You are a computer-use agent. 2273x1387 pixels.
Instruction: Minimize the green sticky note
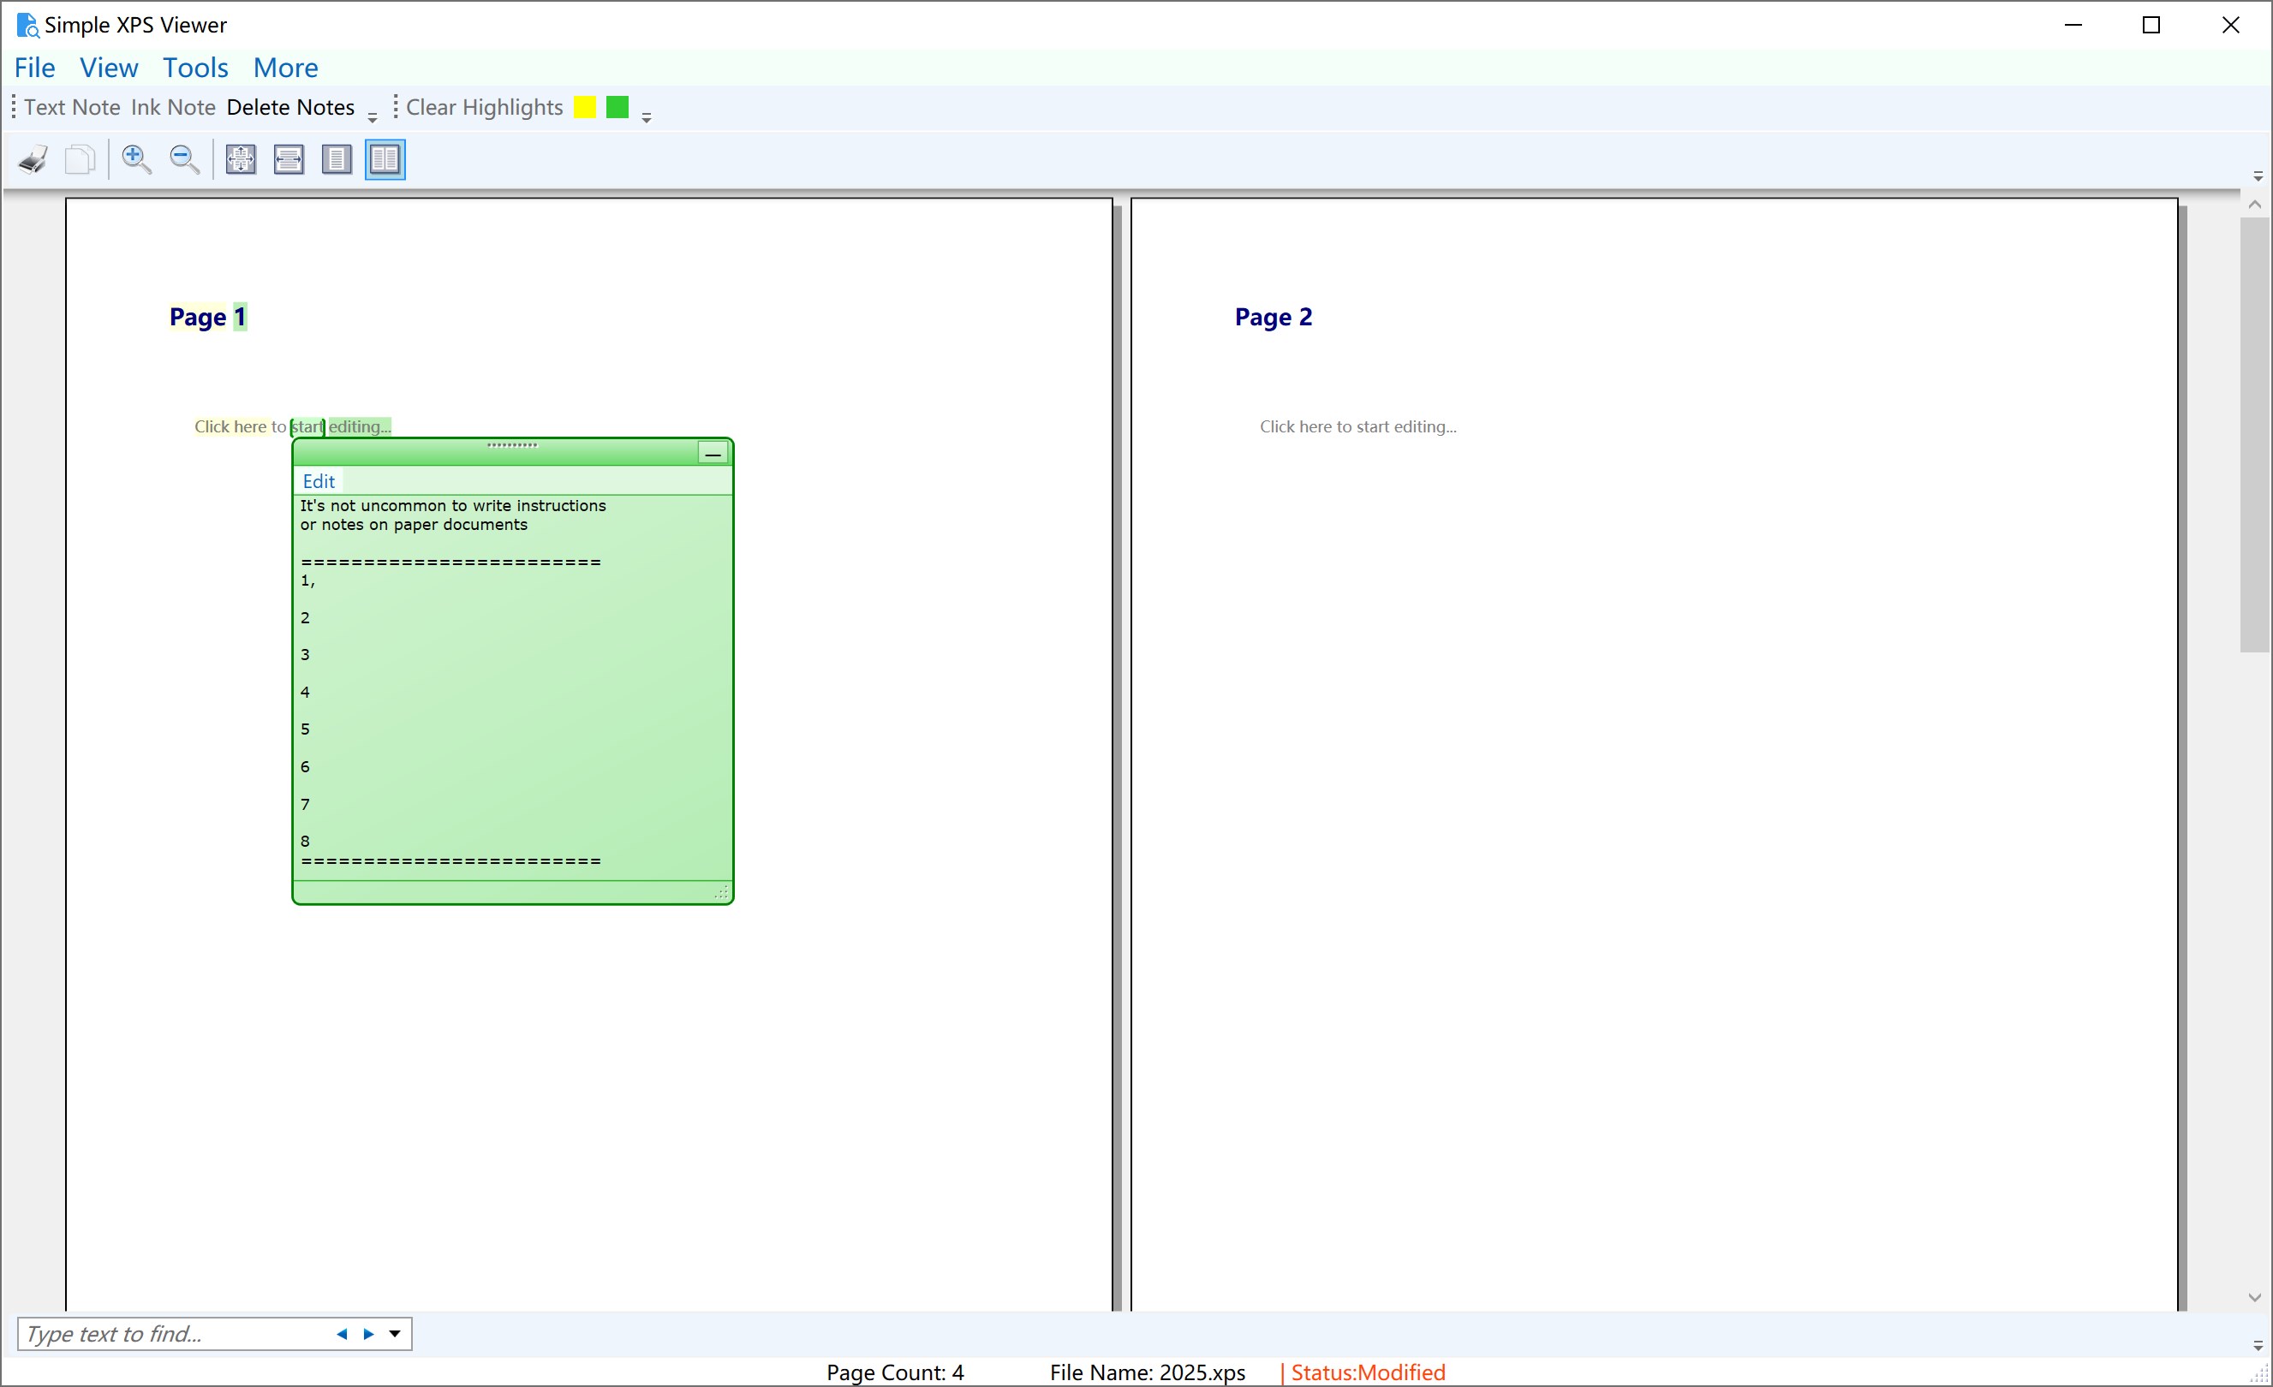[x=713, y=453]
